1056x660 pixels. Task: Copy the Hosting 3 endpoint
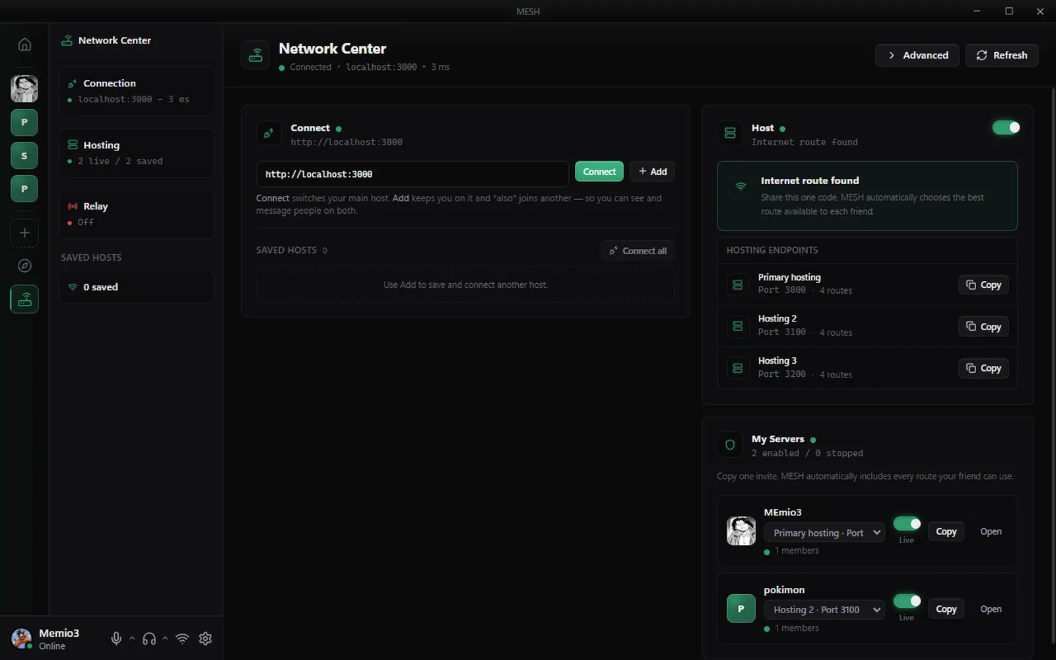(x=983, y=368)
